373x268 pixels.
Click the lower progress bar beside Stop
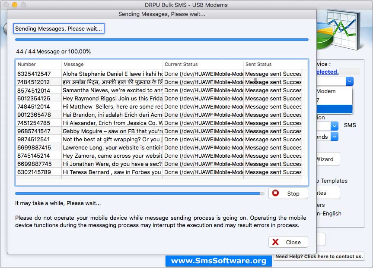click(x=140, y=193)
